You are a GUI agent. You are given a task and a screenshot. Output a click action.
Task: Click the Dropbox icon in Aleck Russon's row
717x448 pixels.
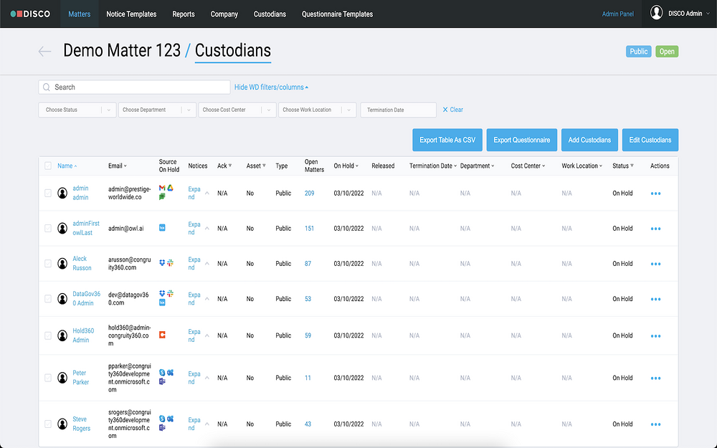(x=162, y=263)
